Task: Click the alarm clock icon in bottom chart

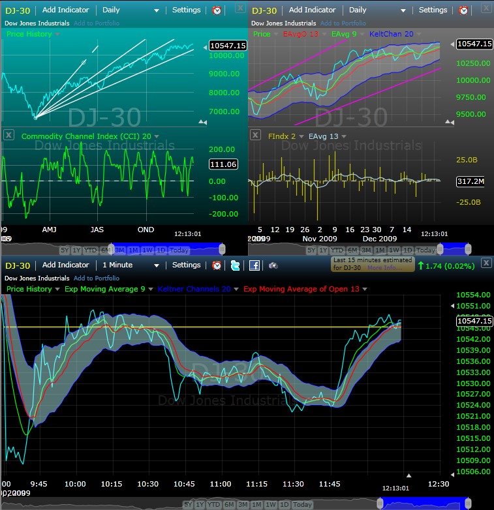Action: point(217,265)
